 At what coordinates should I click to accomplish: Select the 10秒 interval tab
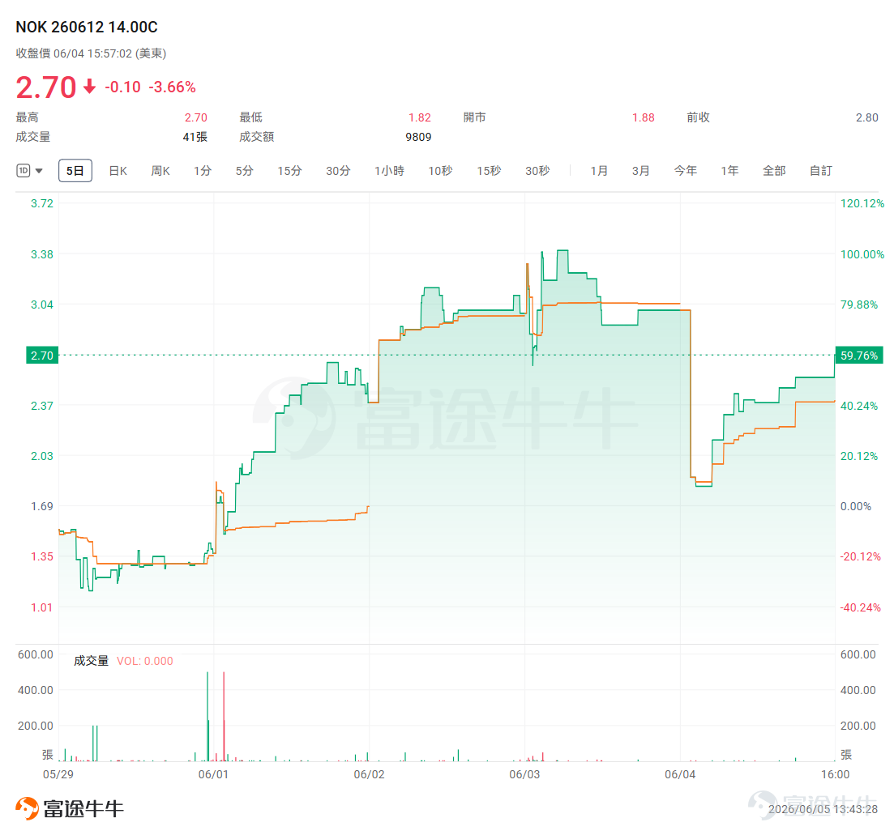coord(441,171)
